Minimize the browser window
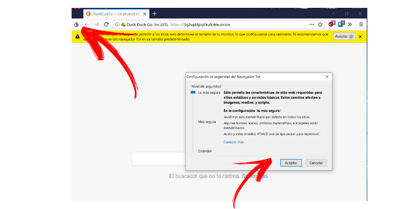Screen dimensions: 418x209 tap(333, 14)
